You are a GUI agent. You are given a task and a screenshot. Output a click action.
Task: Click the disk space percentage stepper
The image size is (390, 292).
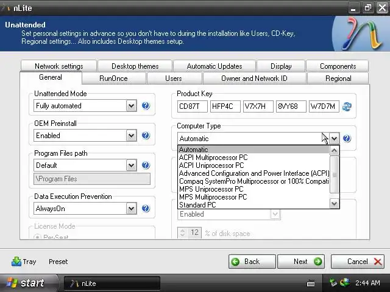pos(183,232)
